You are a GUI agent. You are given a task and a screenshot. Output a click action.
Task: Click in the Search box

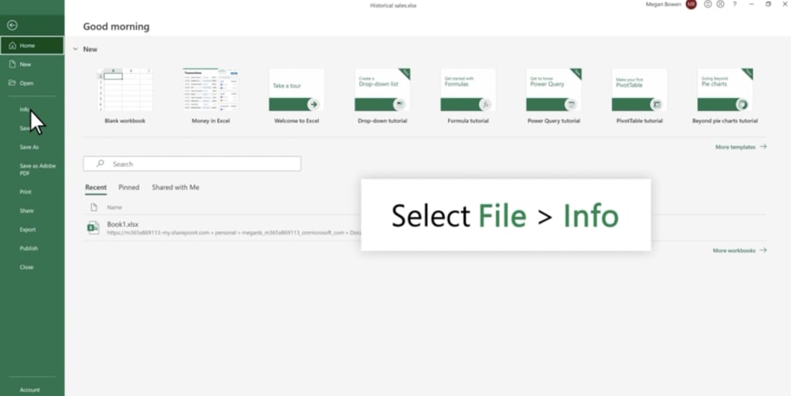pyautogui.click(x=192, y=164)
